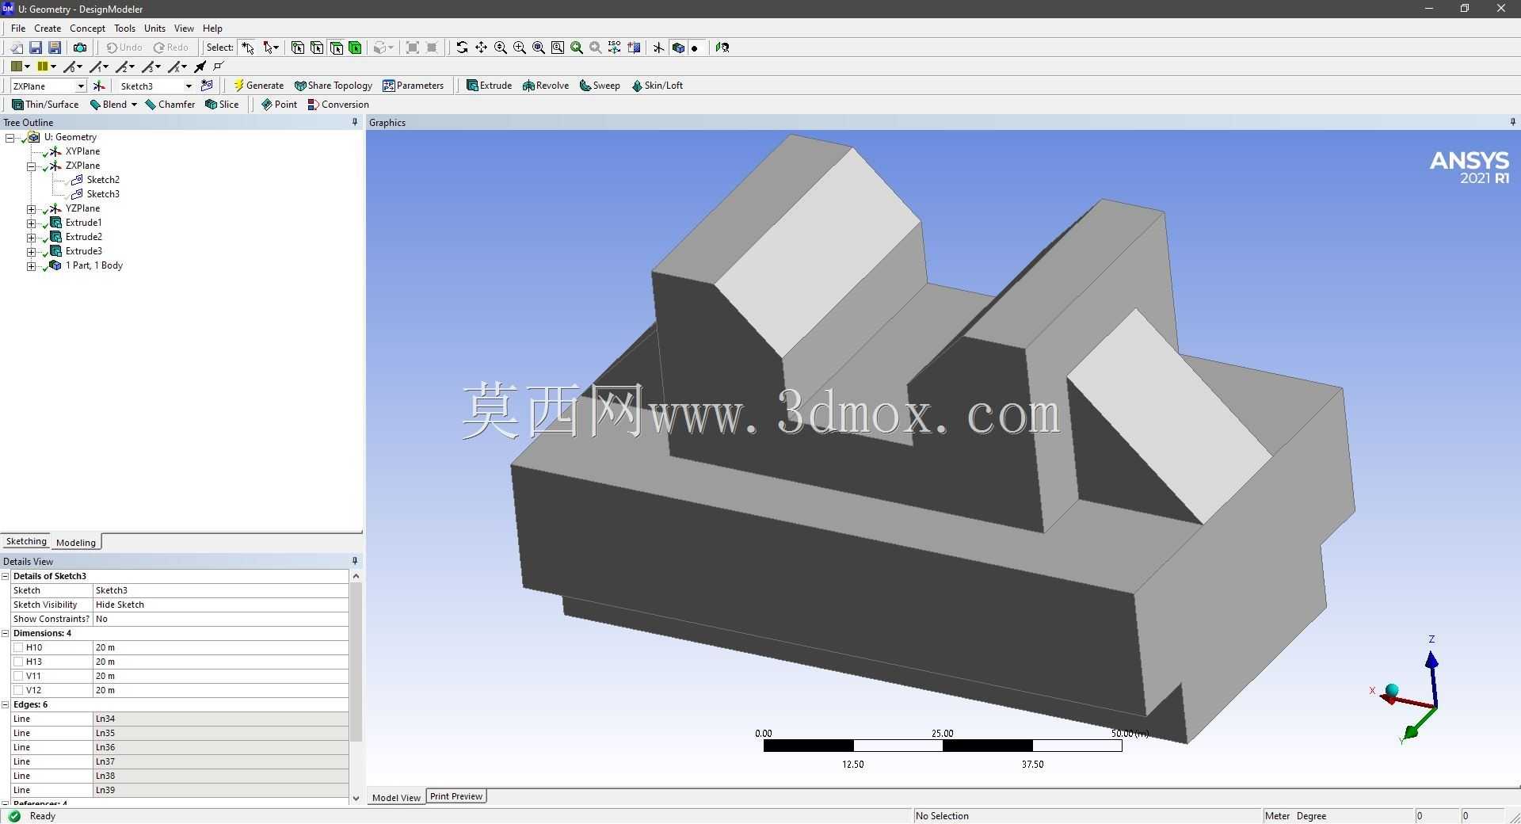The height and width of the screenshot is (824, 1521).
Task: Click the Details View vertical scrollbar
Action: coord(356,662)
